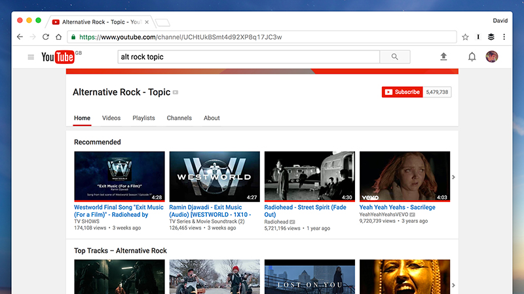524x294 pixels.
Task: Select the Alternative Rock - Topic browser tab
Action: (100, 22)
